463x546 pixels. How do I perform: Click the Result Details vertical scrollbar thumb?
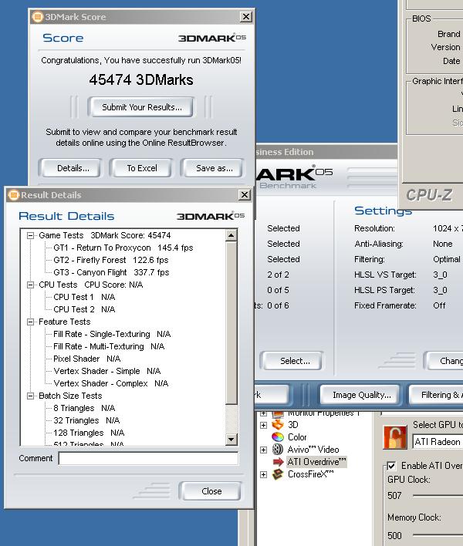pos(231,323)
